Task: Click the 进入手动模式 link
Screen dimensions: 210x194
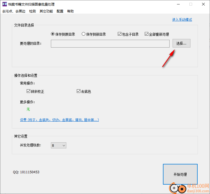Action: point(182,20)
